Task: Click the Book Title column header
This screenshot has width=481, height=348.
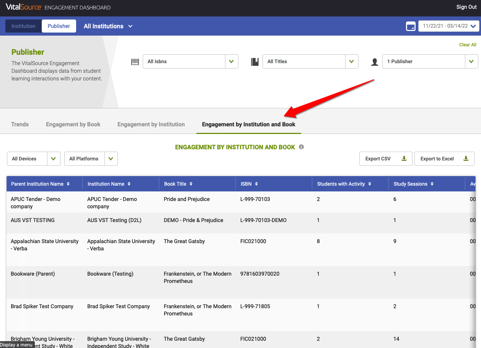Action: pos(197,184)
